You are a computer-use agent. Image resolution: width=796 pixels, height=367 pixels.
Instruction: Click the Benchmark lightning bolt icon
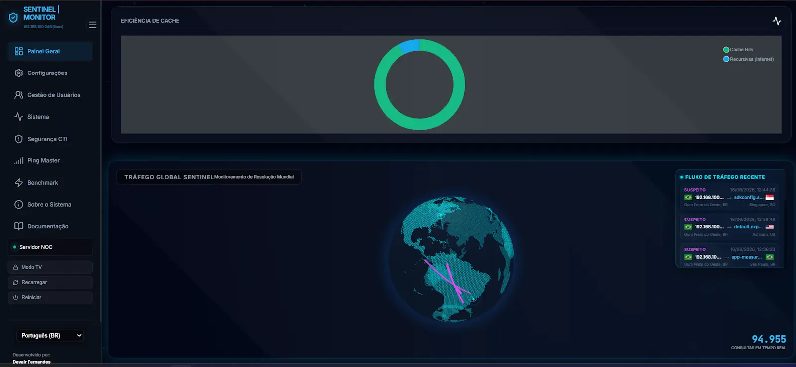(x=19, y=183)
